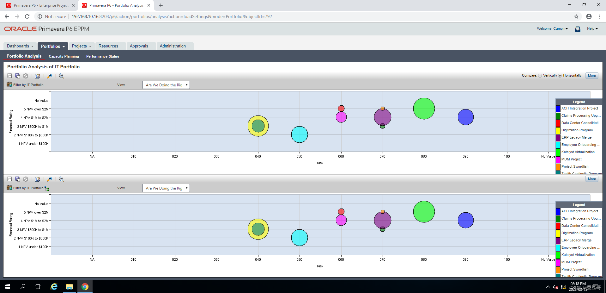This screenshot has width=606, height=293.
Task: Open the Help menu in the header
Action: tap(592, 28)
